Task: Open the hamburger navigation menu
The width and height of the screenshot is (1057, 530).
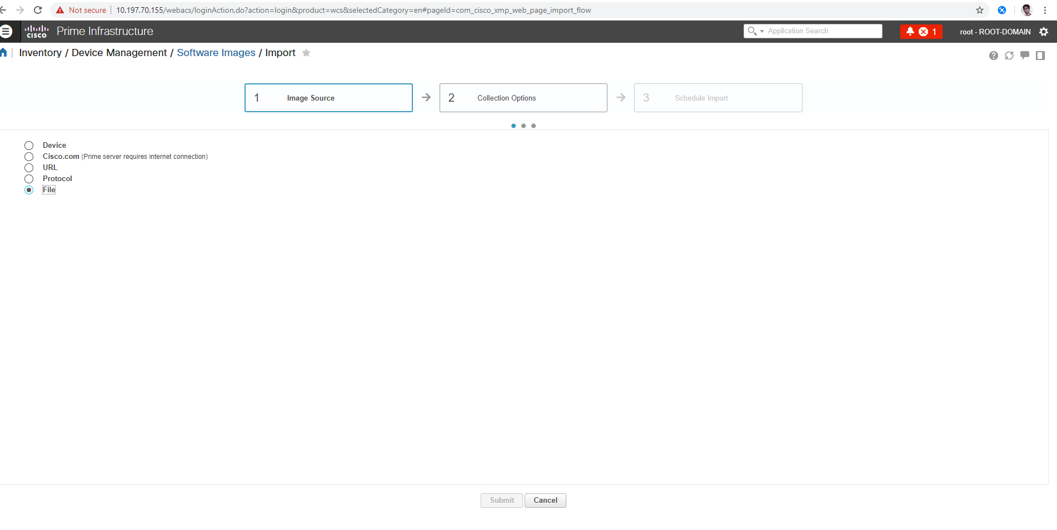Action: (x=6, y=32)
